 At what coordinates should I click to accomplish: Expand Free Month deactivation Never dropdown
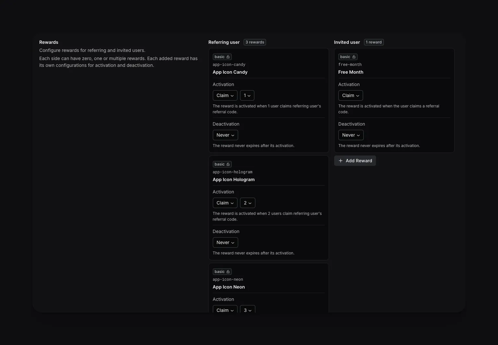351,135
